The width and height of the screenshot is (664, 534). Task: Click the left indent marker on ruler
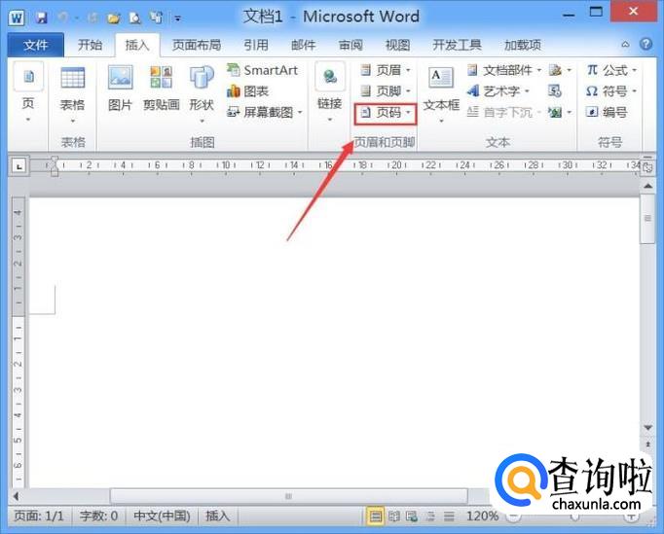point(55,172)
